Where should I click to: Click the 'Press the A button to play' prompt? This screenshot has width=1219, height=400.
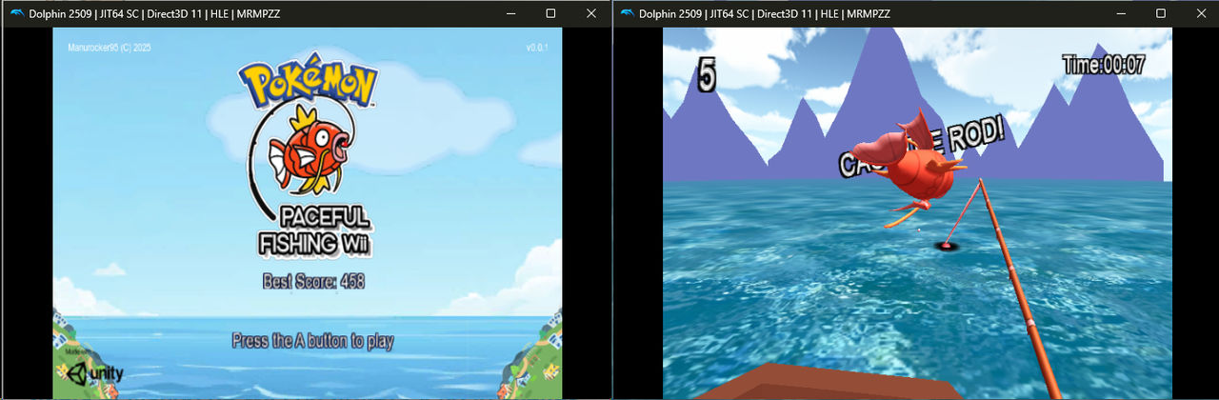click(x=313, y=341)
